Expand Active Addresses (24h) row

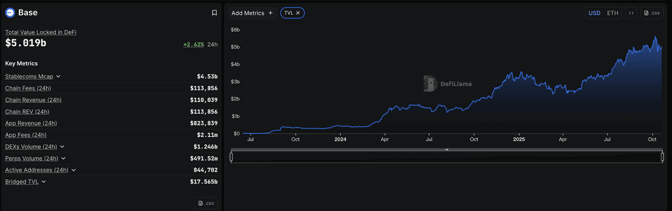pyautogui.click(x=73, y=170)
